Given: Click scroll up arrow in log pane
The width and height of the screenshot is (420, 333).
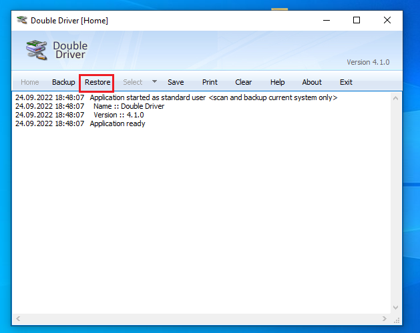Looking at the screenshot, I should point(395,98).
